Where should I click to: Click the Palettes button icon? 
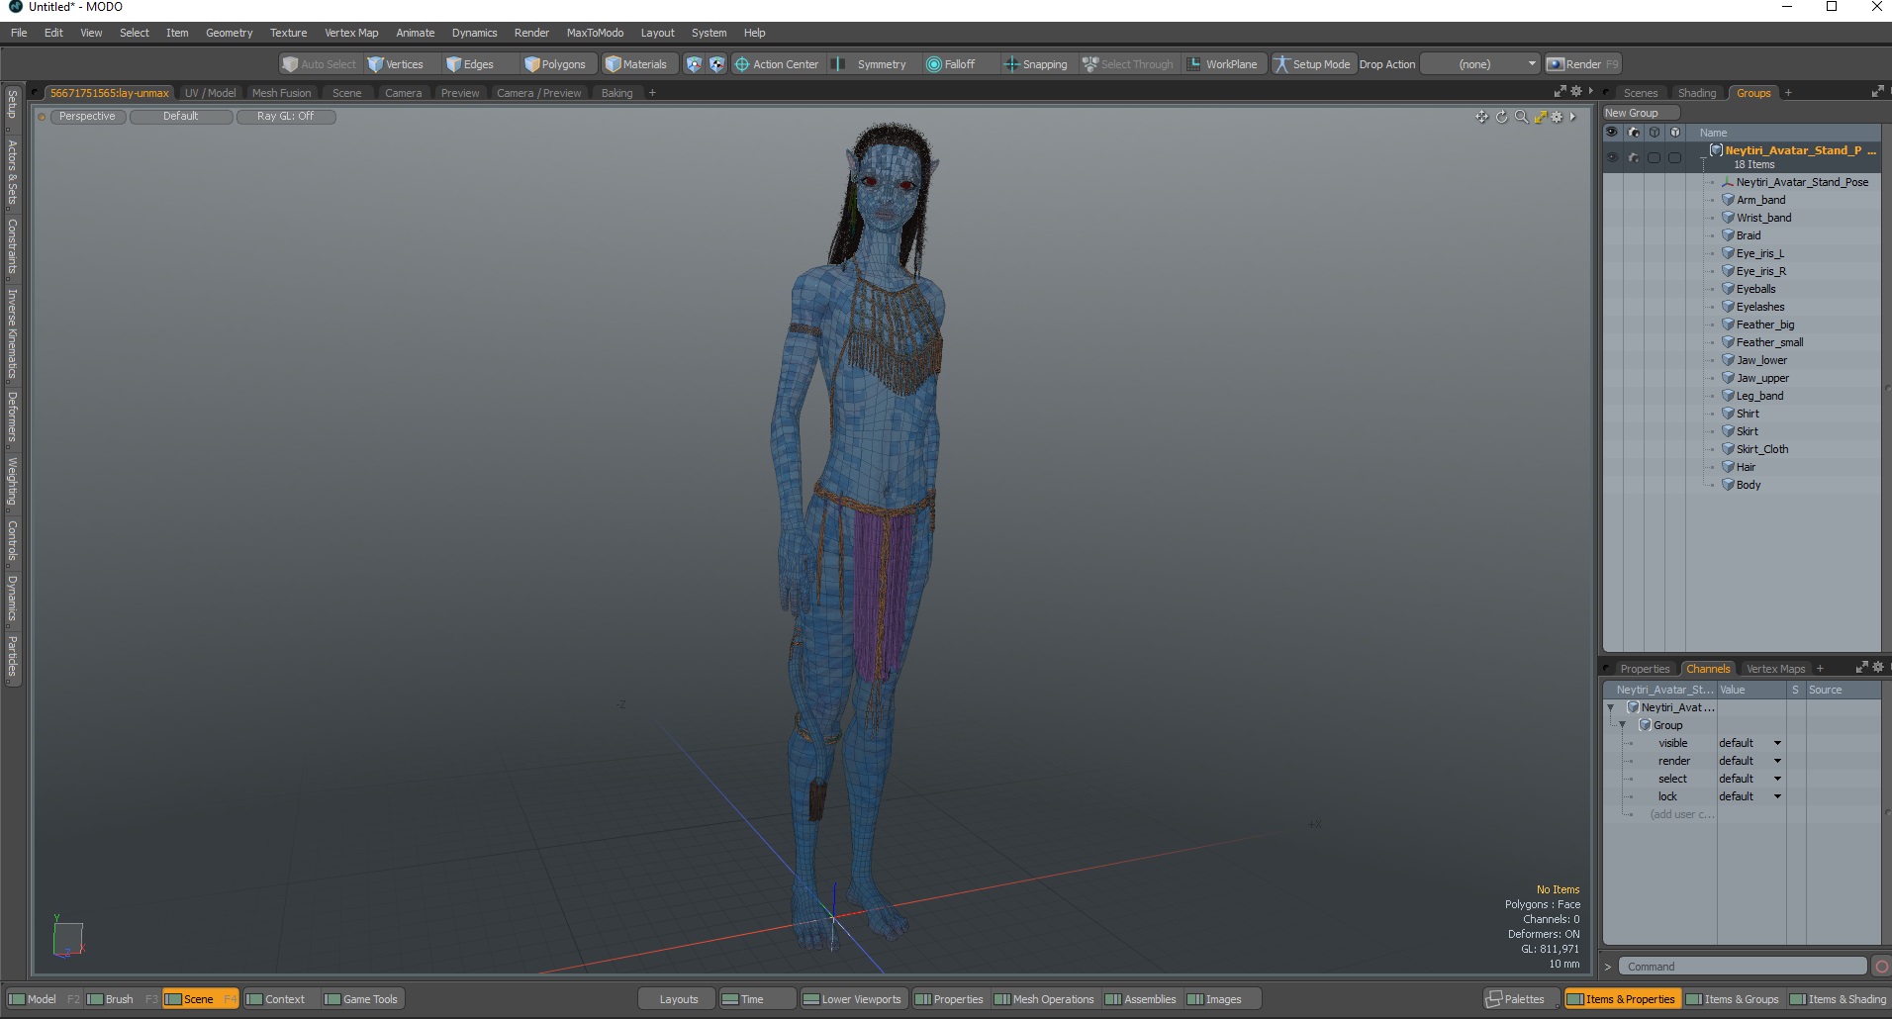[x=1494, y=999]
